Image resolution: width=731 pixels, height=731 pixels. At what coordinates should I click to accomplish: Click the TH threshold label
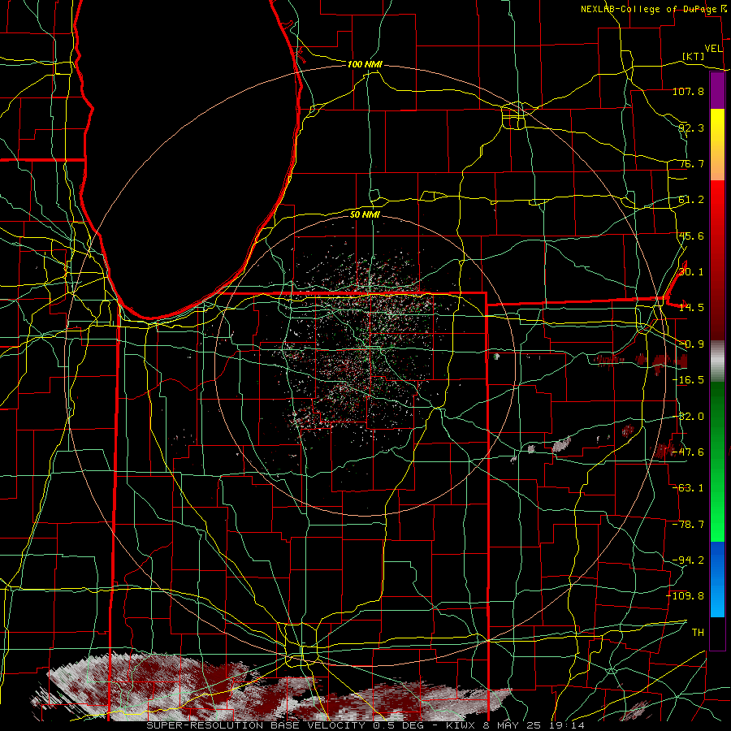[698, 632]
